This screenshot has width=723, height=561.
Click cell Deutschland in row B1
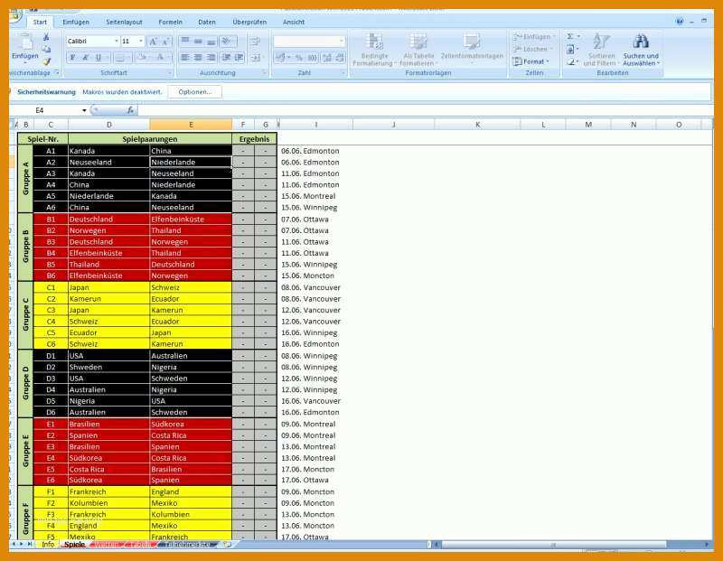(108, 219)
